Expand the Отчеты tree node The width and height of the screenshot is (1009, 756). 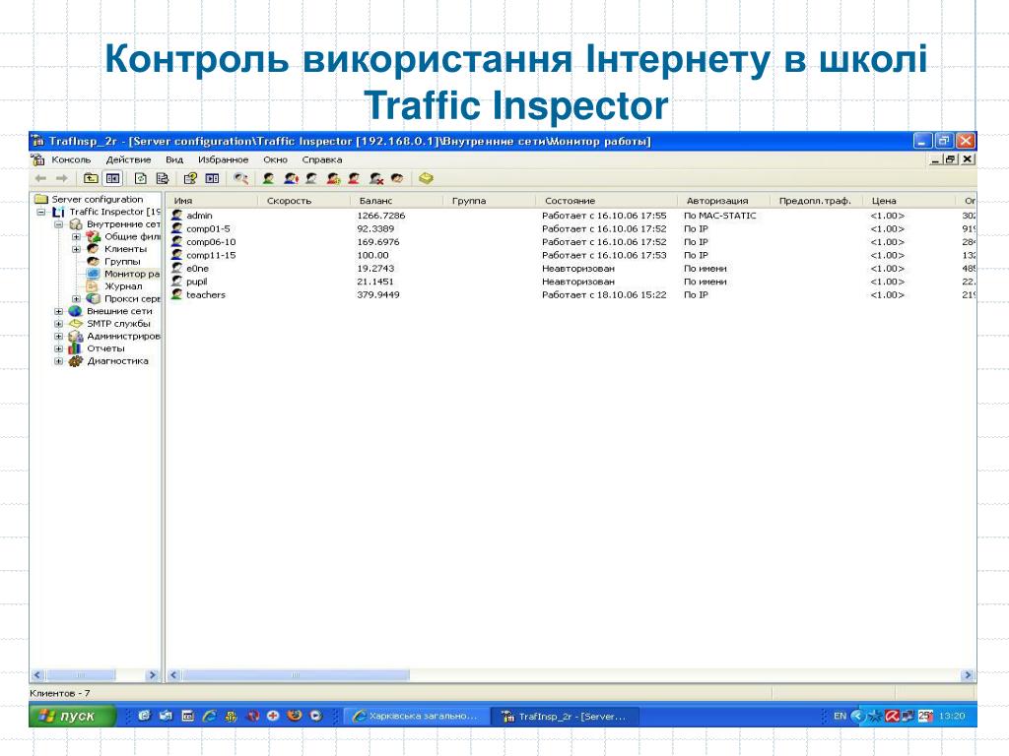58,348
